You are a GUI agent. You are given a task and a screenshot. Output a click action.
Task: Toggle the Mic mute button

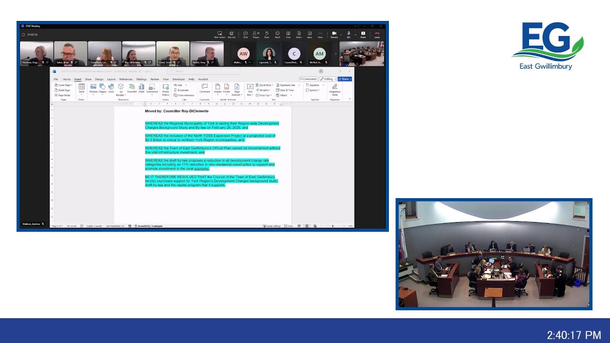pyautogui.click(x=348, y=35)
